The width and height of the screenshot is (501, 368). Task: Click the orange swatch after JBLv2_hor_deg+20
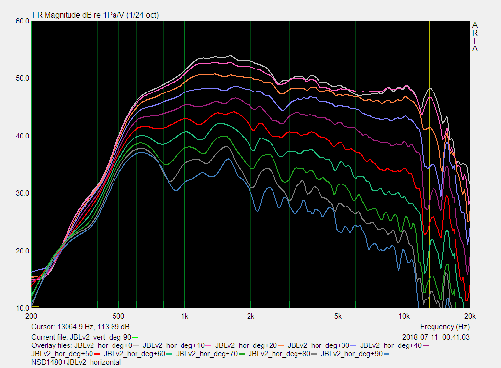click(x=281, y=345)
